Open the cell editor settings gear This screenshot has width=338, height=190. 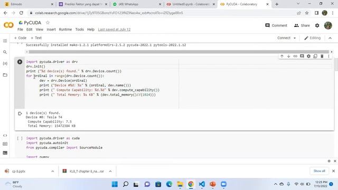coord(308,56)
